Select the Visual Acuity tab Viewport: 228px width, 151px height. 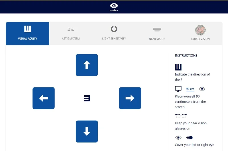(x=27, y=33)
